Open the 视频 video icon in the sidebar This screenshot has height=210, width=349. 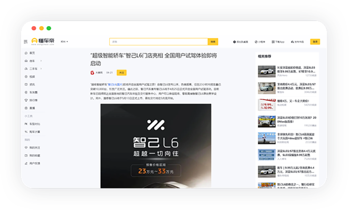coord(26,77)
